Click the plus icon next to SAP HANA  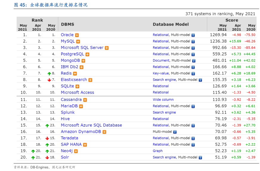coord(85,145)
